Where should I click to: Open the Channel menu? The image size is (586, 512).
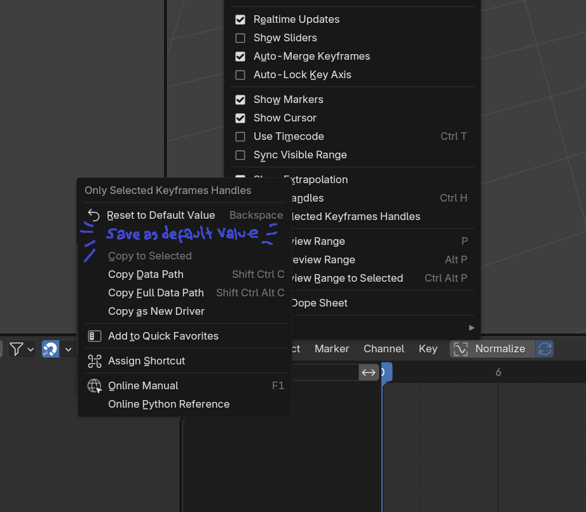tap(383, 349)
